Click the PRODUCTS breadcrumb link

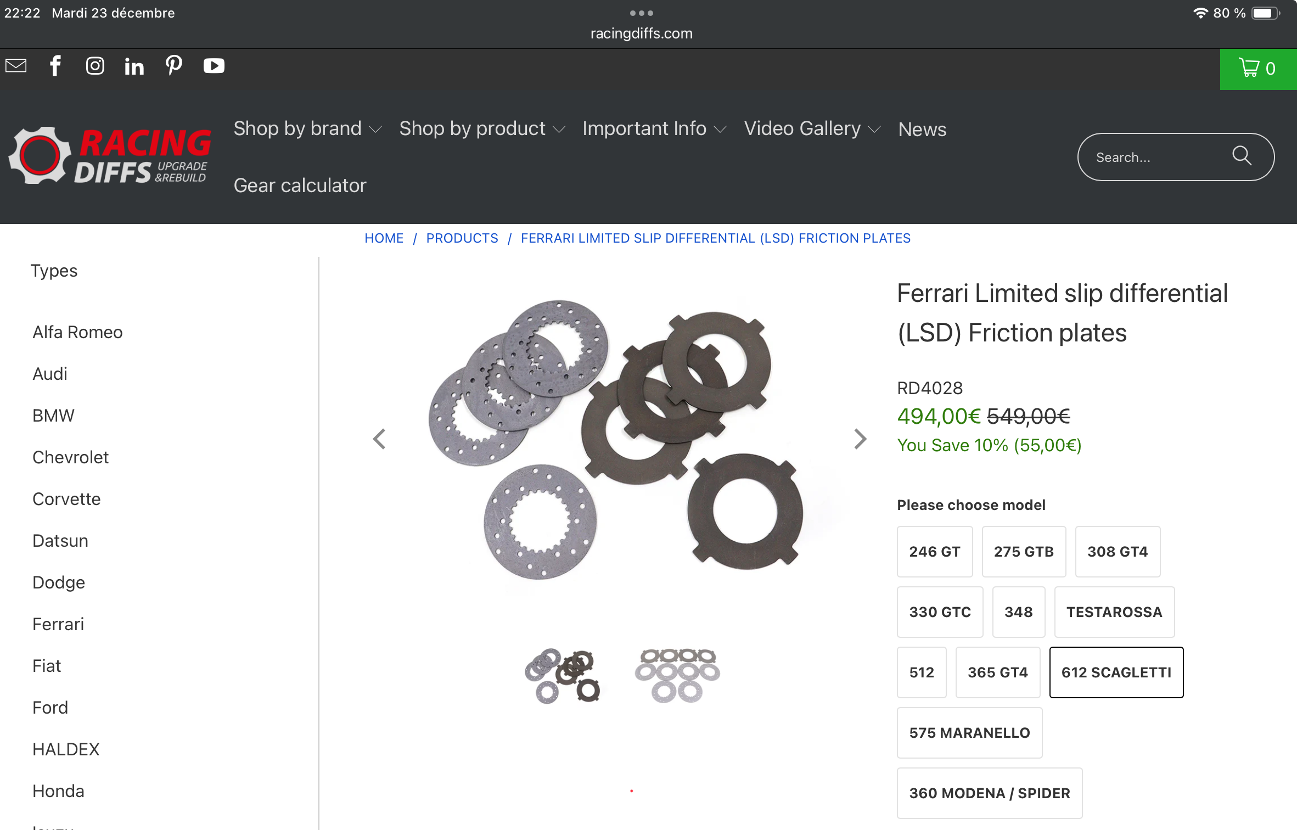[x=462, y=238]
